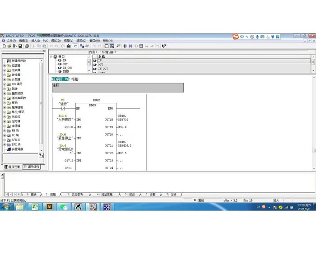Click the gray 注释 comment field
The height and width of the screenshot is (253, 316).
[117, 87]
